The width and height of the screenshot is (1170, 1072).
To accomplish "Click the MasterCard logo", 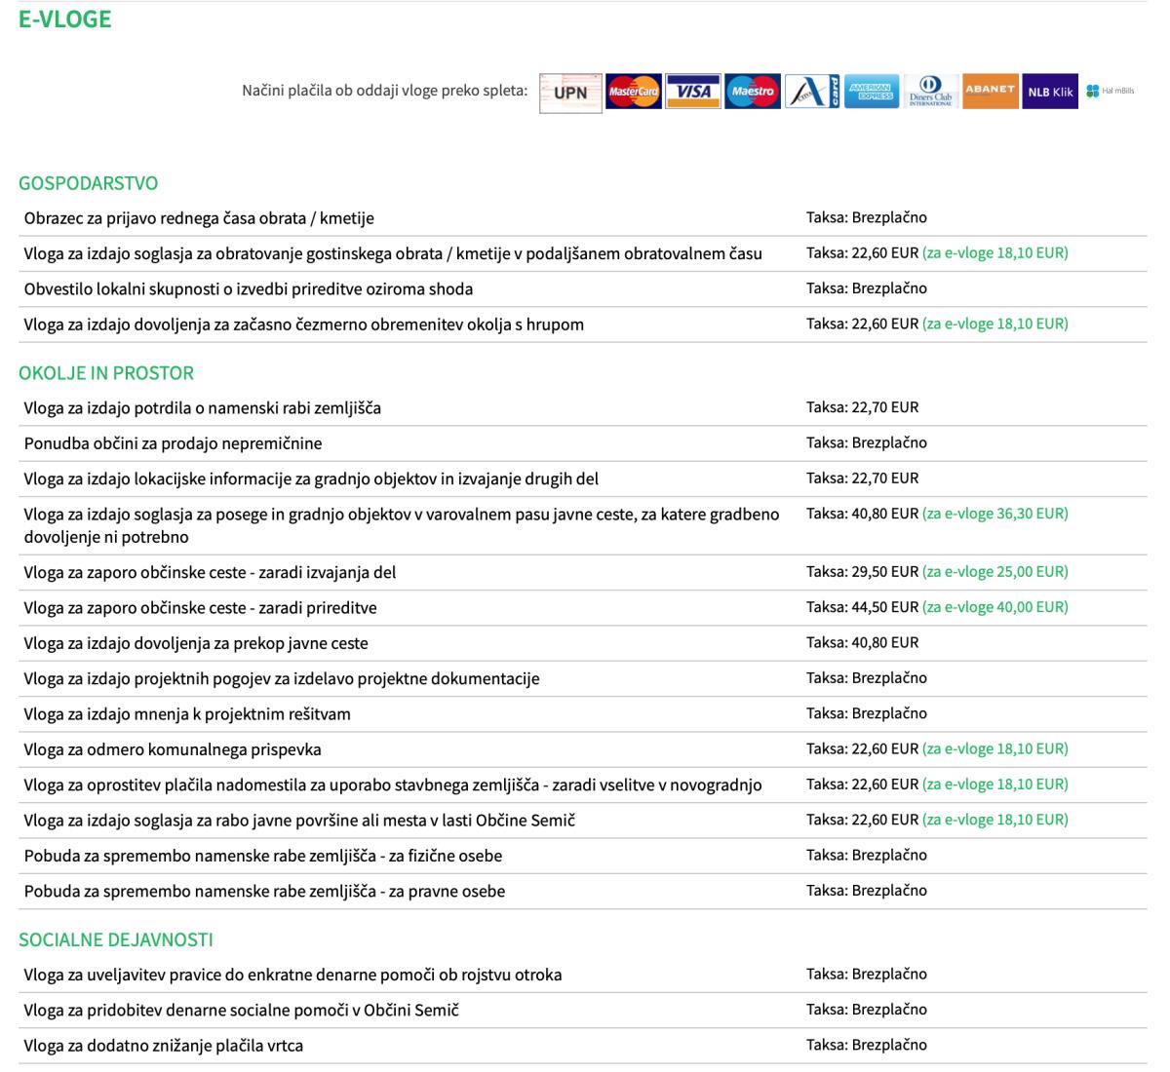I will point(633,92).
